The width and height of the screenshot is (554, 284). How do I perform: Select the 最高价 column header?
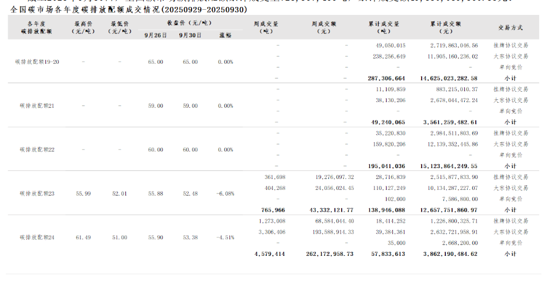[x=83, y=27]
